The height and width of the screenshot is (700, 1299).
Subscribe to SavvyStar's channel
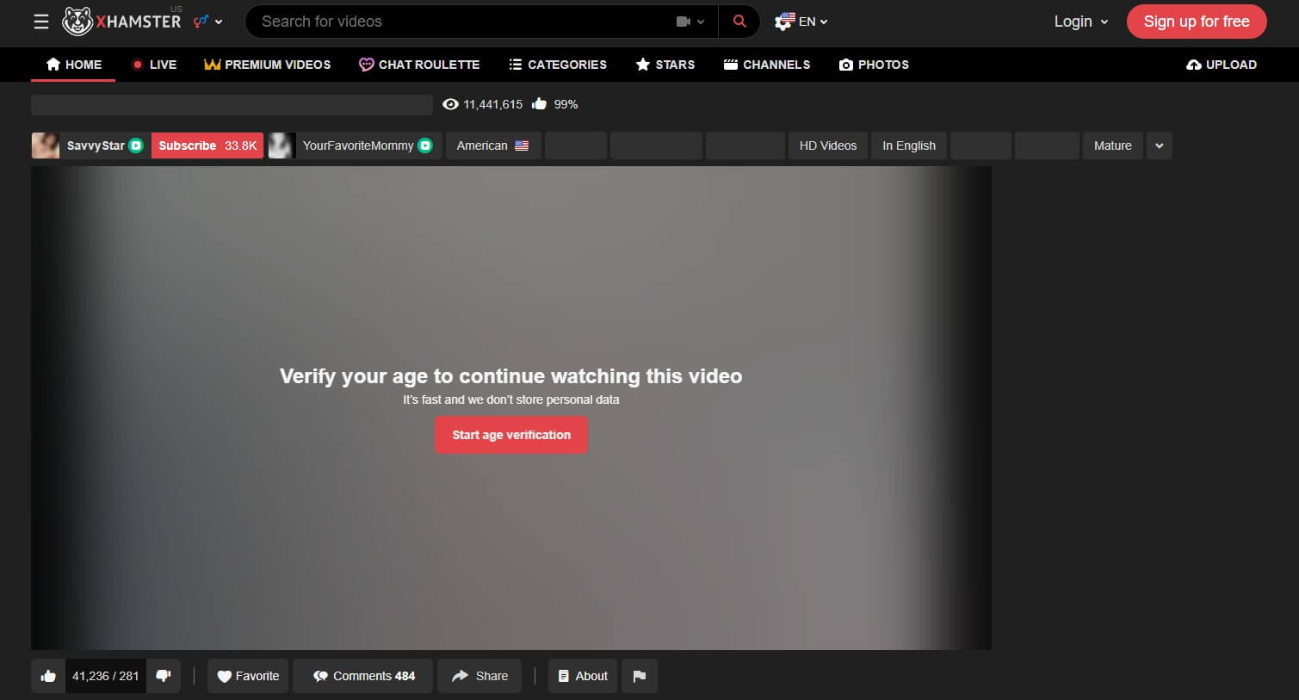tap(207, 146)
